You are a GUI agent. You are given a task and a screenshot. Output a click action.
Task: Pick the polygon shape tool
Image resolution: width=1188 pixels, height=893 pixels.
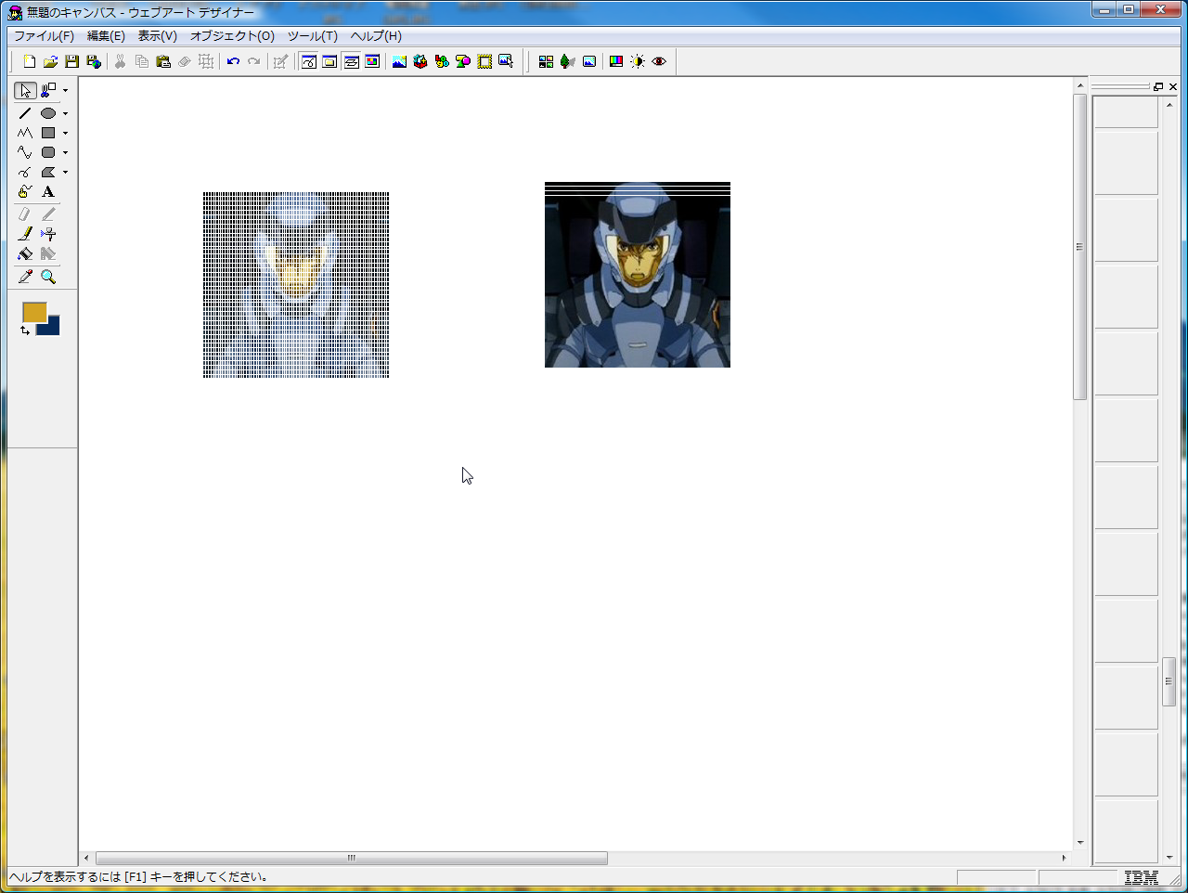click(48, 172)
